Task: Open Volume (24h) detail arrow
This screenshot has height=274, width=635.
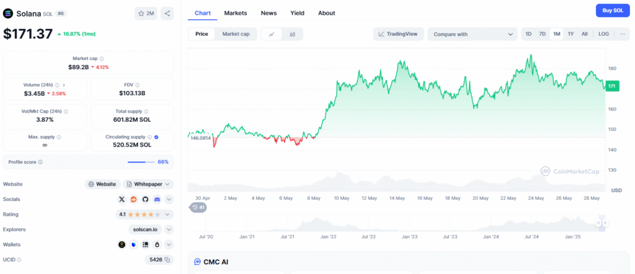Action: point(64,85)
